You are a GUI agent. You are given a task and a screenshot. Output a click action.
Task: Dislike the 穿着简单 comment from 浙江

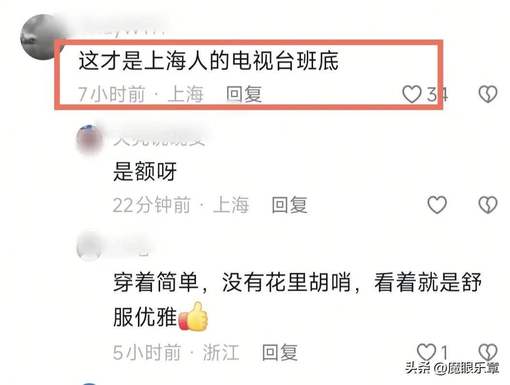click(x=488, y=352)
